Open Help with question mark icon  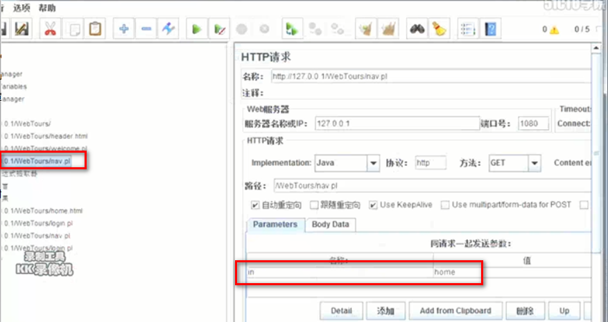[491, 29]
